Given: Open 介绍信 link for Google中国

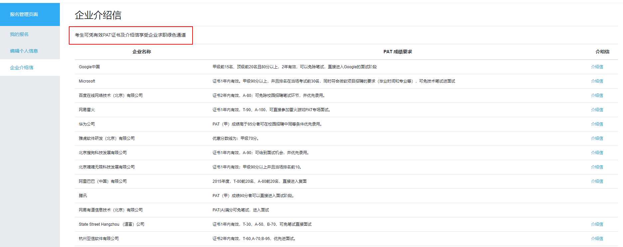Looking at the screenshot, I should click(597, 67).
